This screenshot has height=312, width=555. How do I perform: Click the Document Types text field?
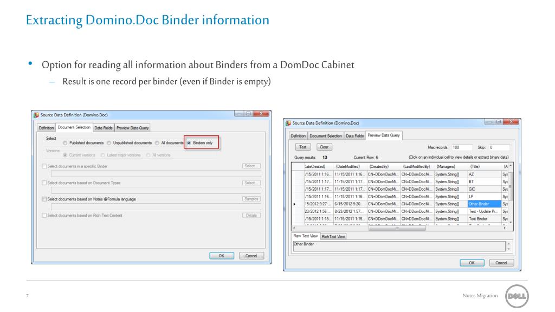pyautogui.click(x=156, y=190)
